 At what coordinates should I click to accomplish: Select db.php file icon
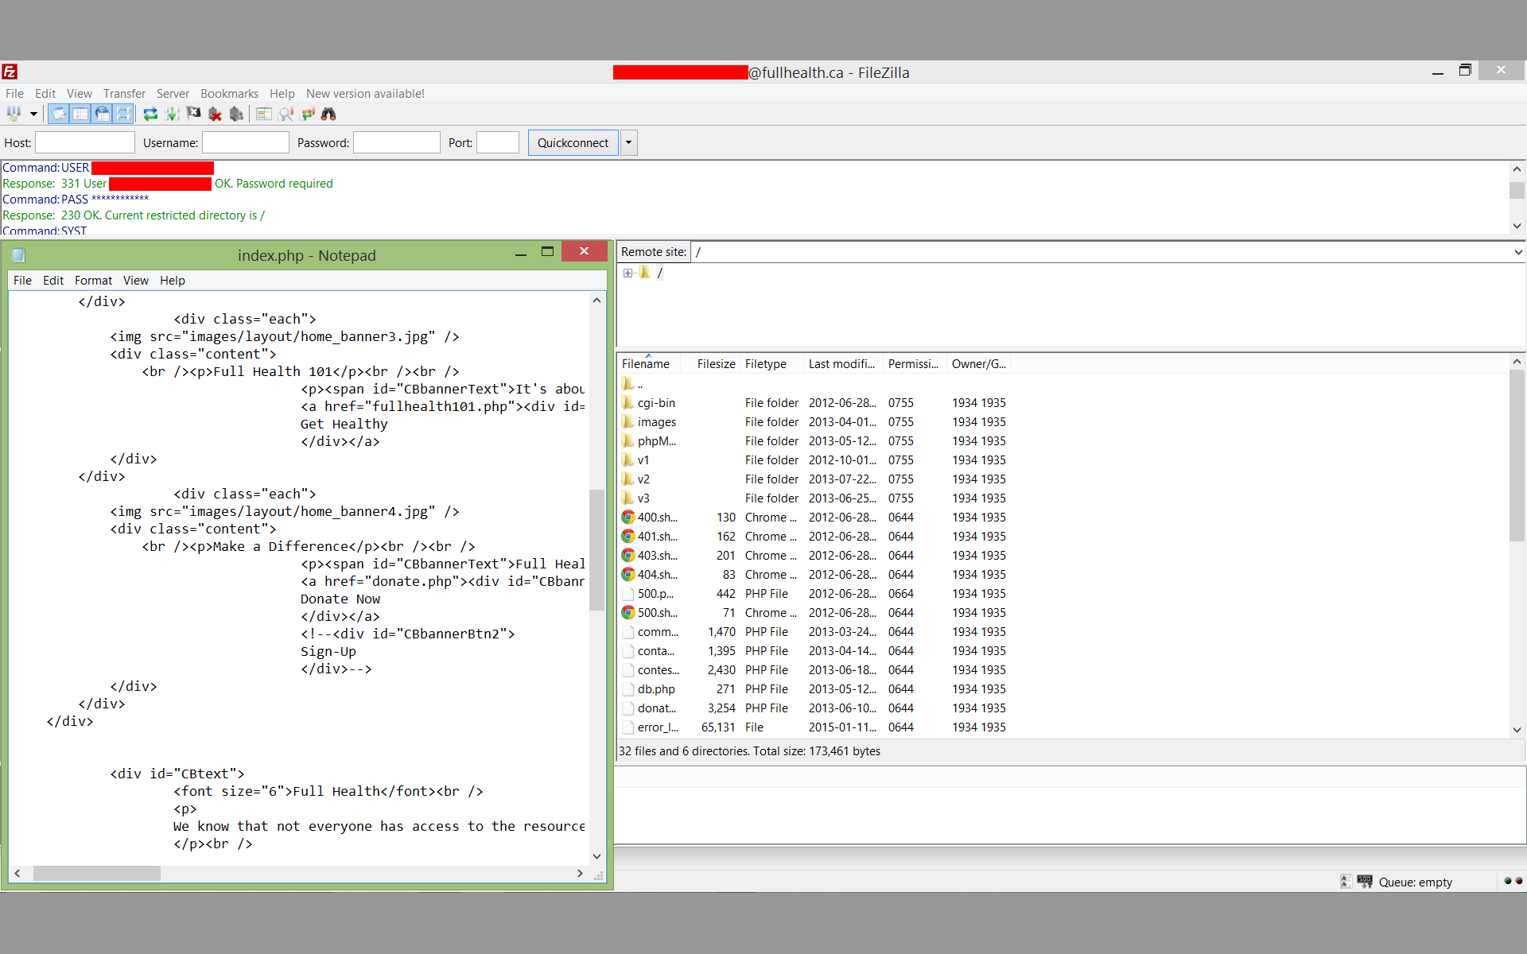tap(628, 688)
